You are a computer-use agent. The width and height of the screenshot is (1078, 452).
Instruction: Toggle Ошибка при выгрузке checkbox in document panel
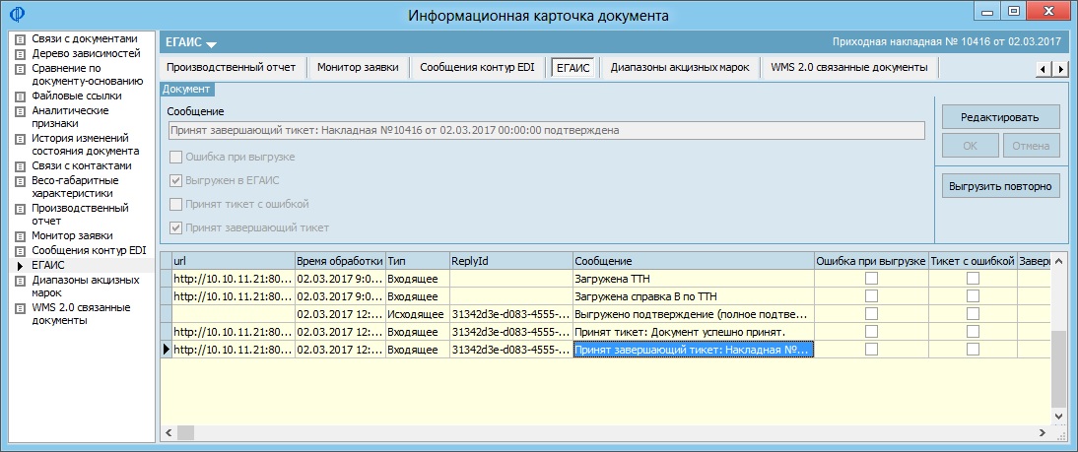pyautogui.click(x=175, y=158)
